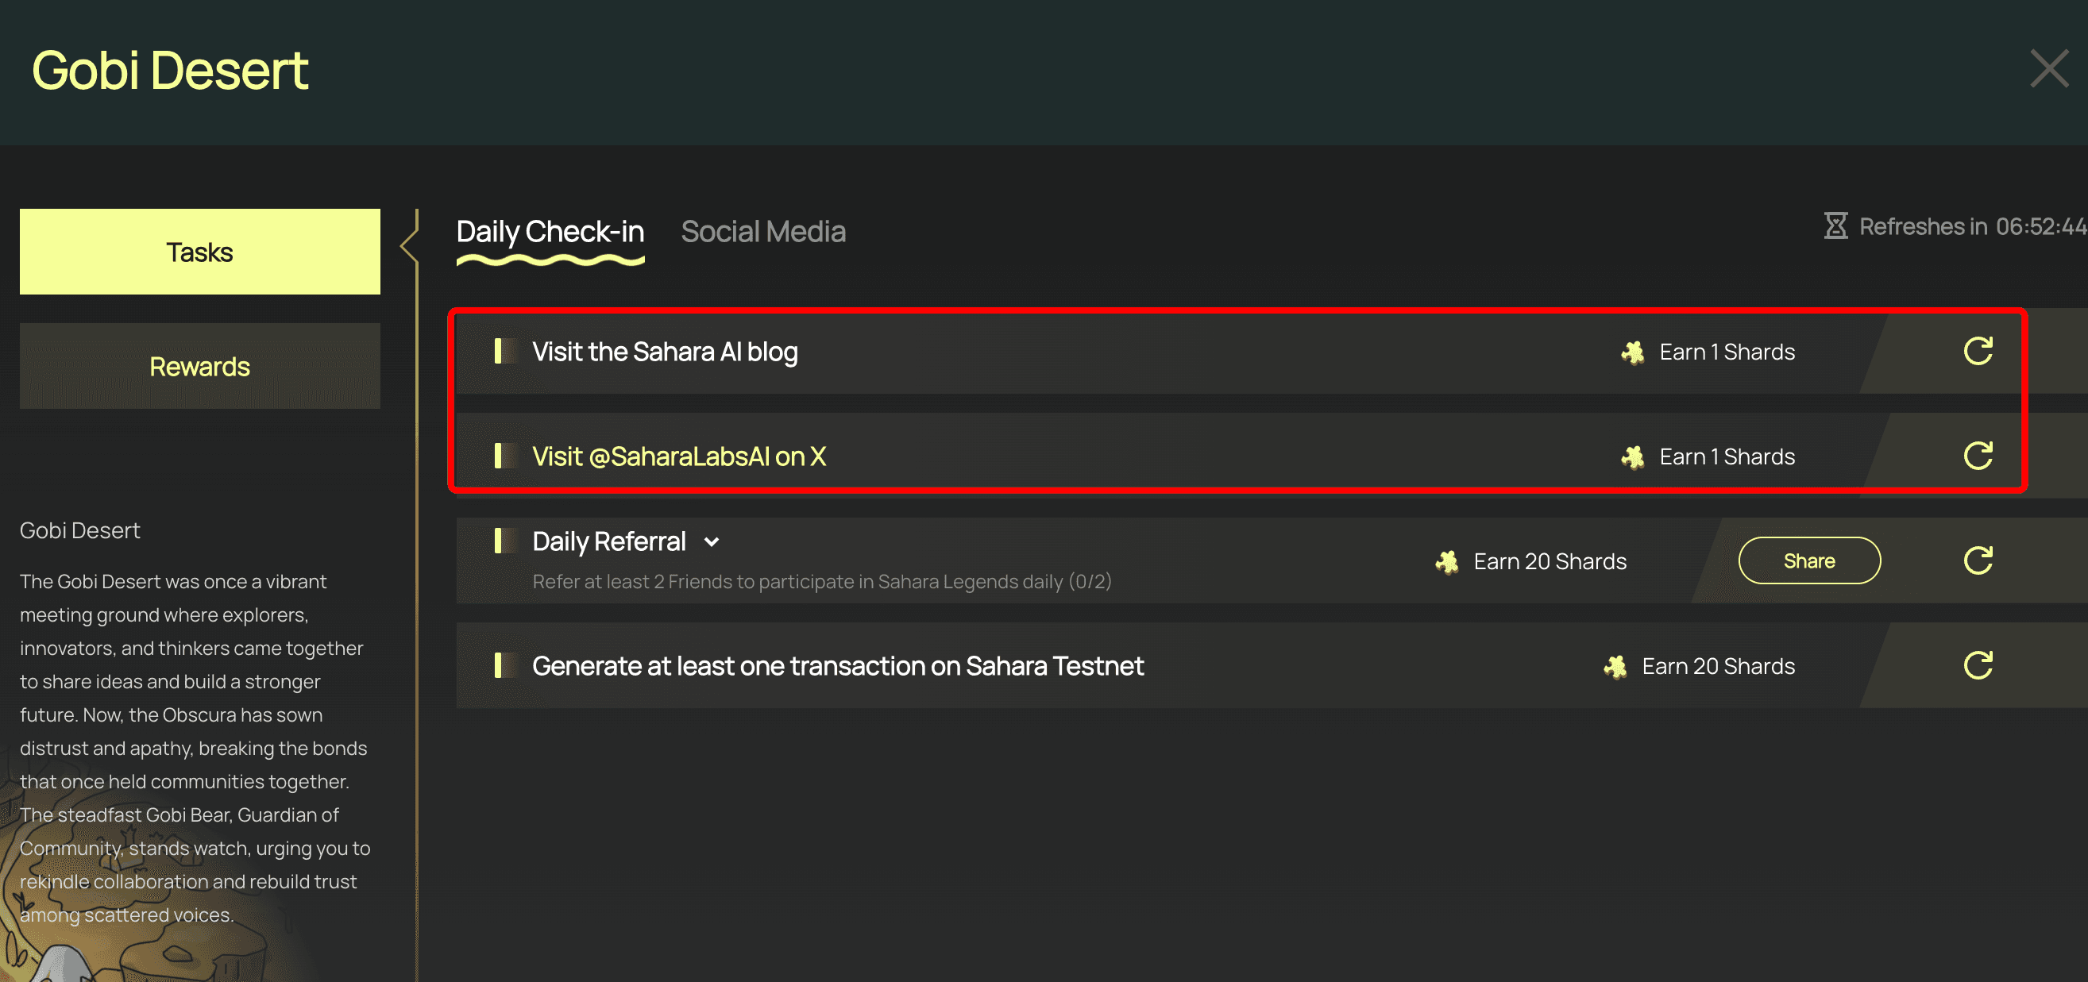Open the Visit the Sahara AI blog task
This screenshot has width=2088, height=982.
(x=665, y=352)
